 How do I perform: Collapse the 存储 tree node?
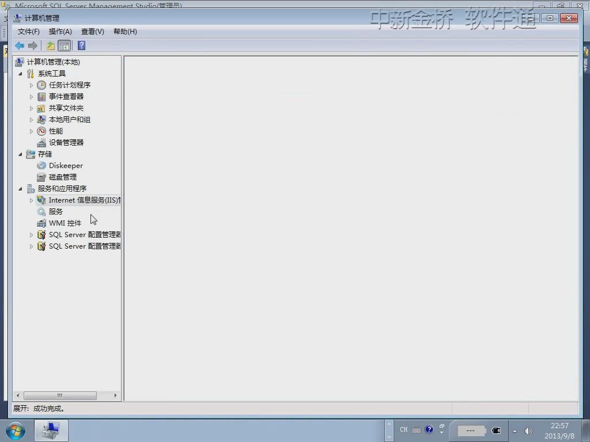click(20, 154)
